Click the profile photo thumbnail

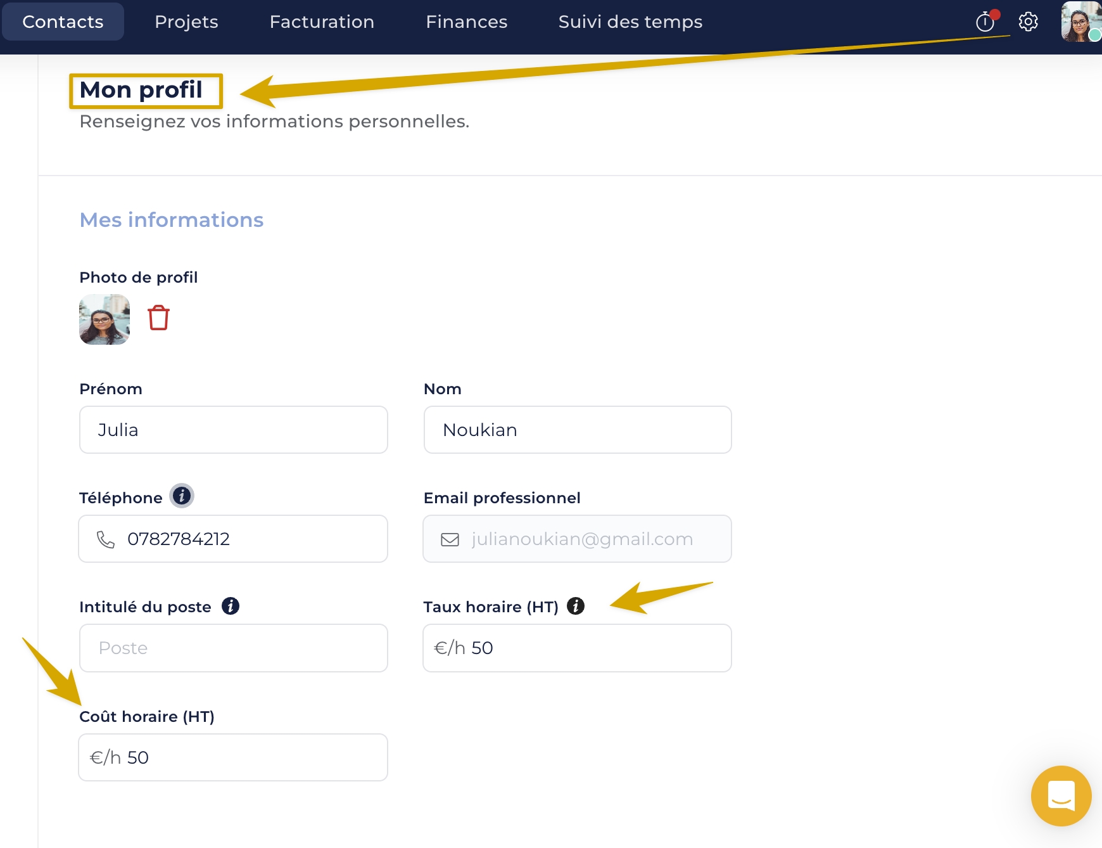(104, 319)
